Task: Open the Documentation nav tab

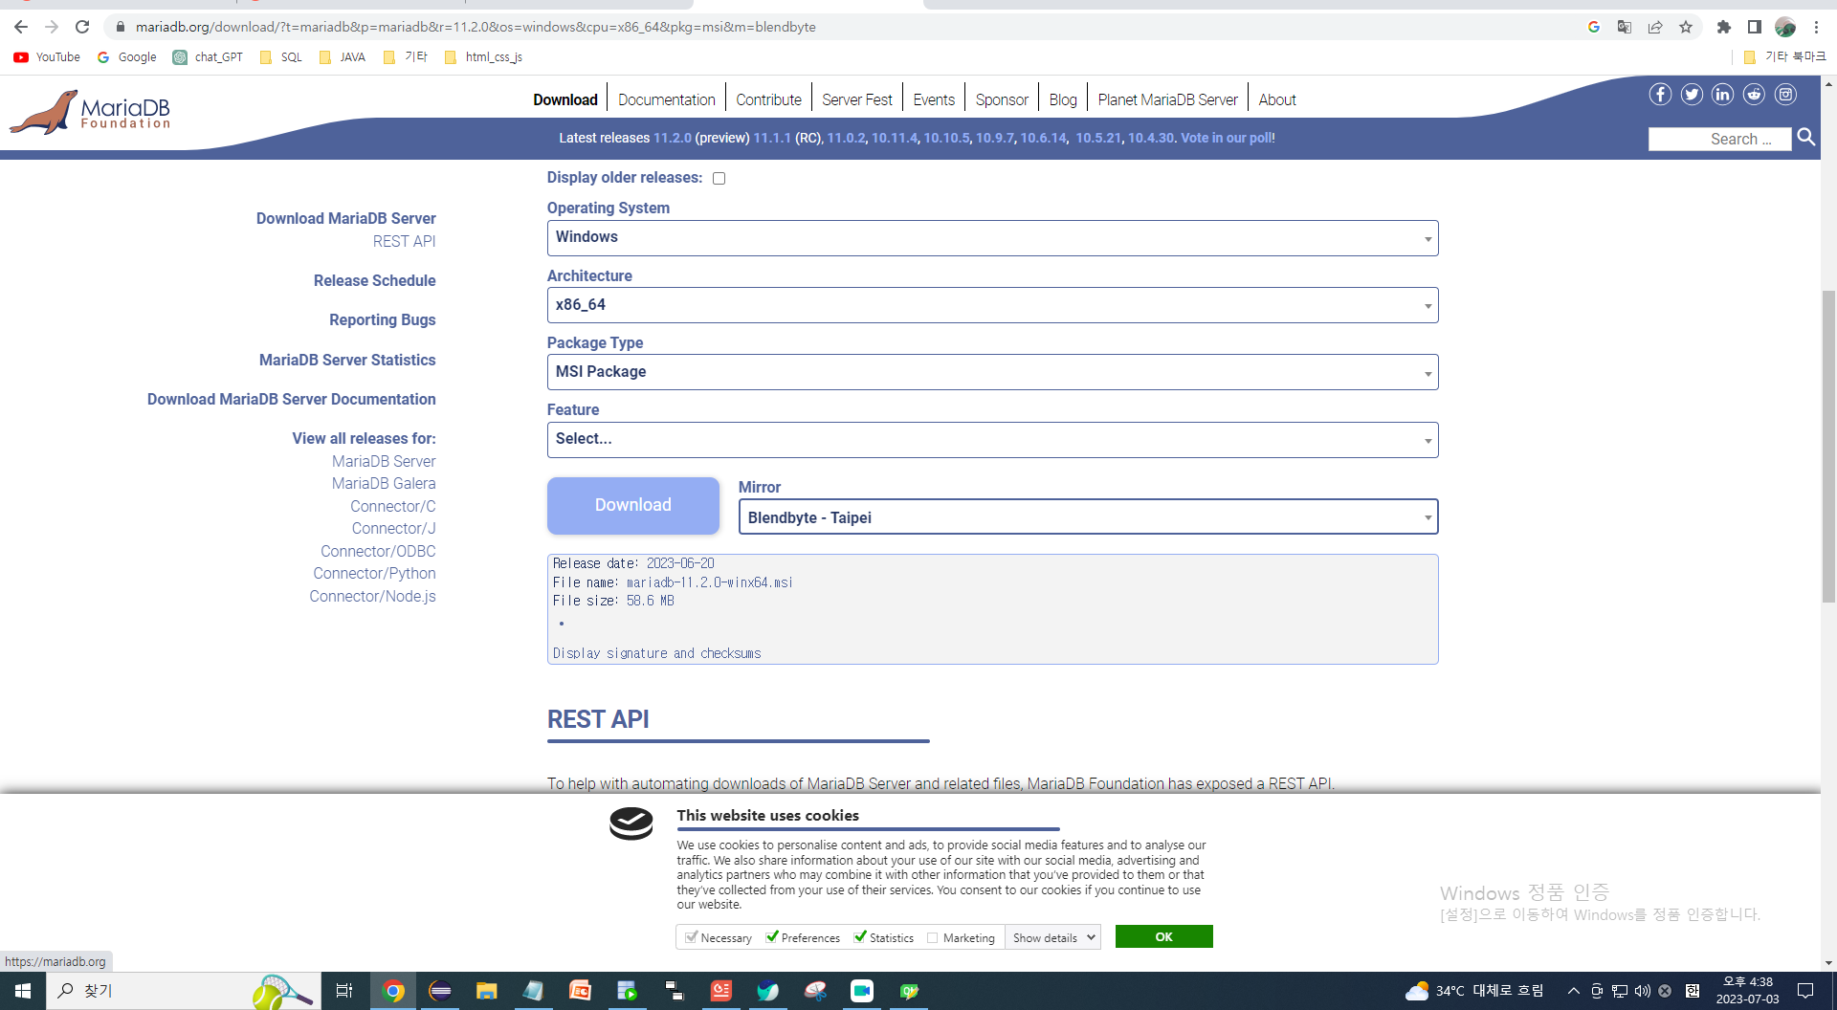Action: 667,99
